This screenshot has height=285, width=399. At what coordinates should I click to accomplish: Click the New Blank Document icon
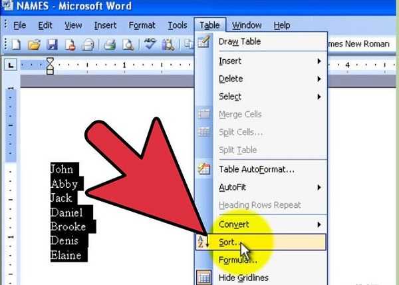pyautogui.click(x=16, y=45)
